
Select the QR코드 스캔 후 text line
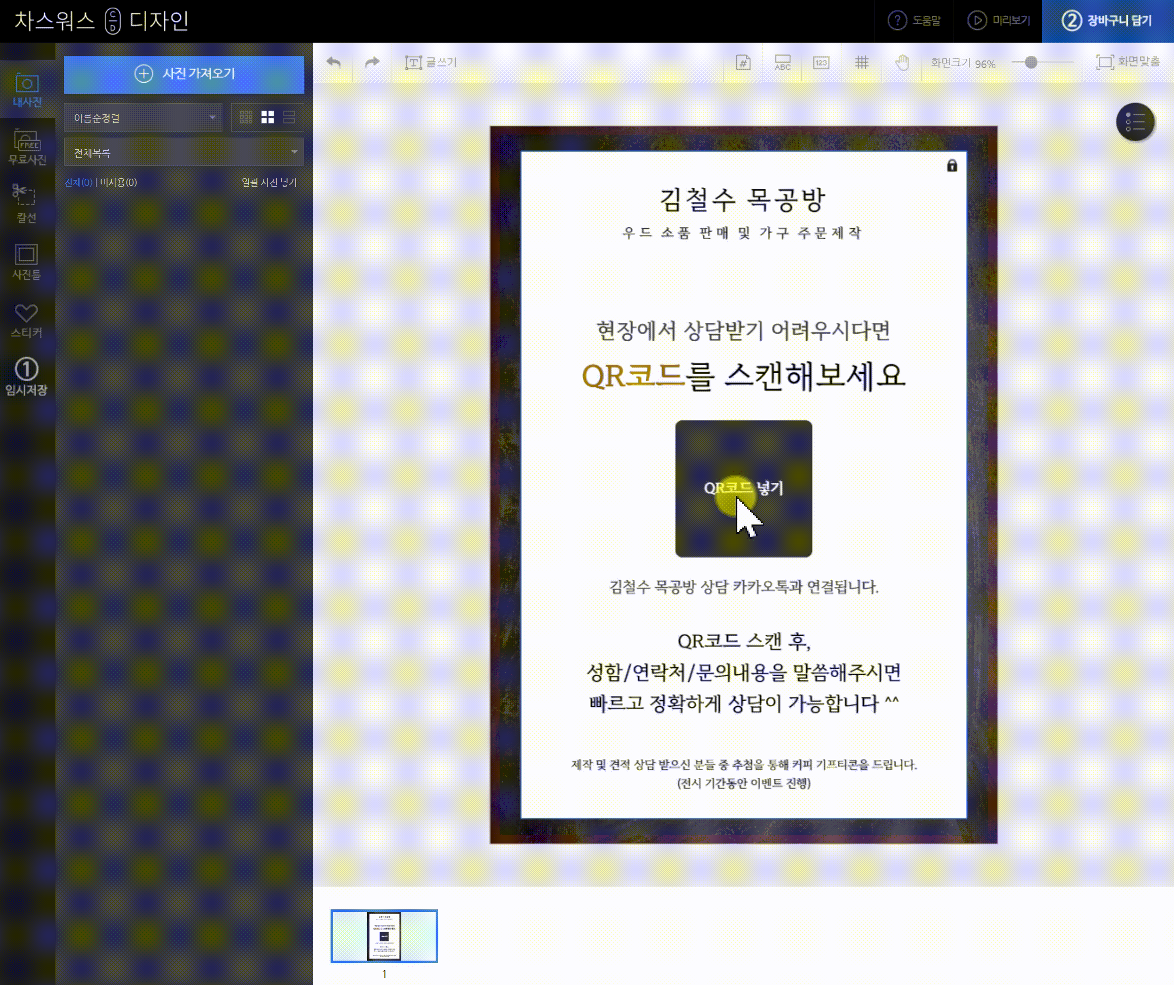(x=743, y=641)
